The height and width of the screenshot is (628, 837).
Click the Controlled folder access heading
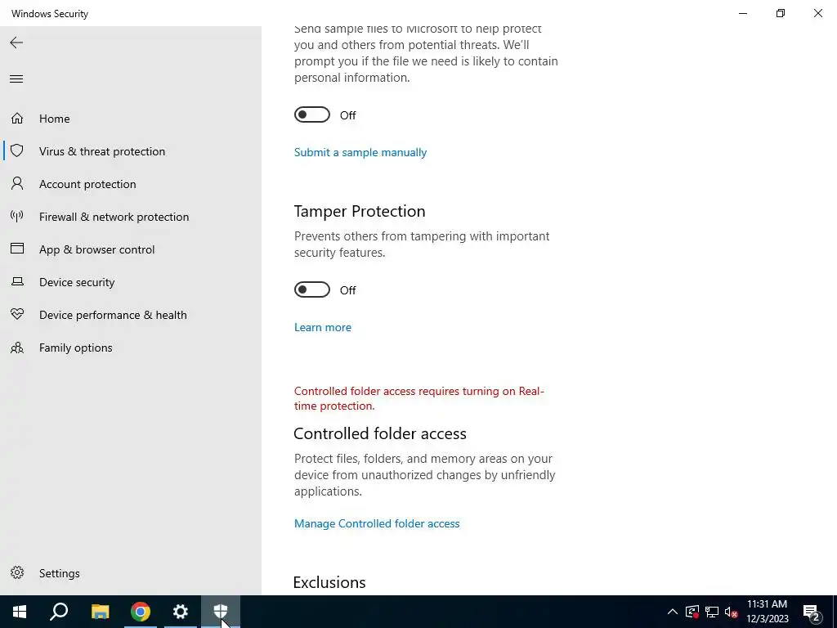coord(379,433)
